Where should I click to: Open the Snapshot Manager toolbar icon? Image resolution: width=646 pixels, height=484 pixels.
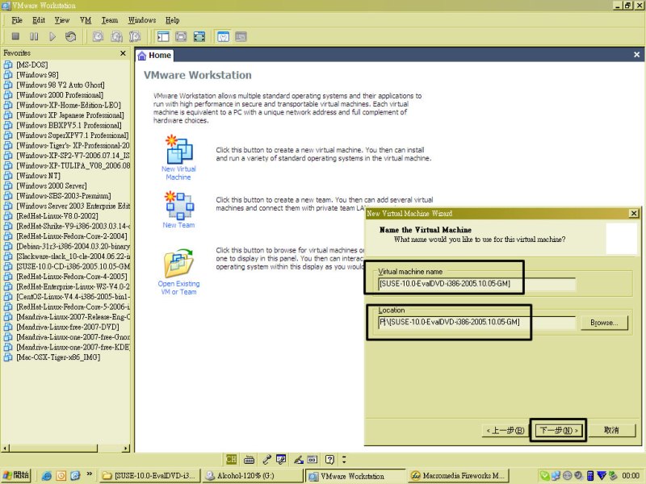click(135, 36)
